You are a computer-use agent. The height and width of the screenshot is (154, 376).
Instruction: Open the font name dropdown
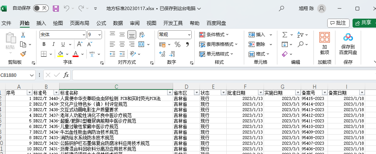tap(83, 35)
